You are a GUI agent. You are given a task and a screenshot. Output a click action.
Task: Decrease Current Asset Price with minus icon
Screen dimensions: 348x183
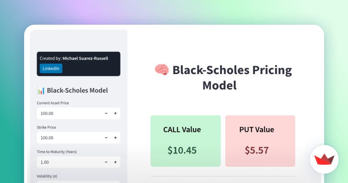pos(106,113)
